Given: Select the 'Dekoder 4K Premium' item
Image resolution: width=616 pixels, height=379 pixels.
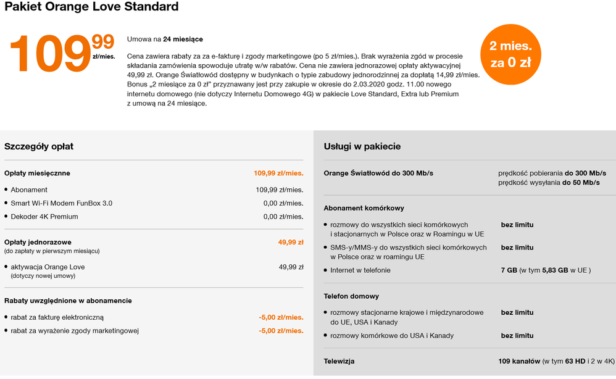Looking at the screenshot, I should tap(44, 217).
